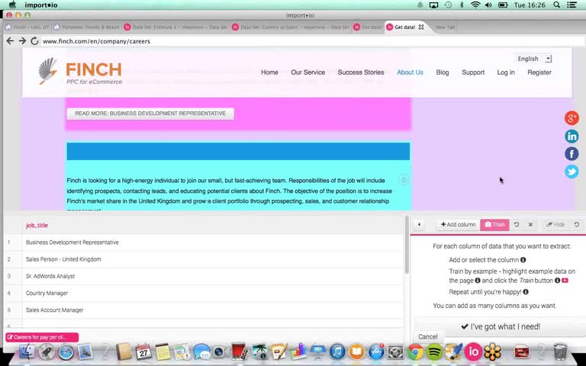This screenshot has width=586, height=366.
Task: Click the undo icon next to Train
Action: (517, 224)
